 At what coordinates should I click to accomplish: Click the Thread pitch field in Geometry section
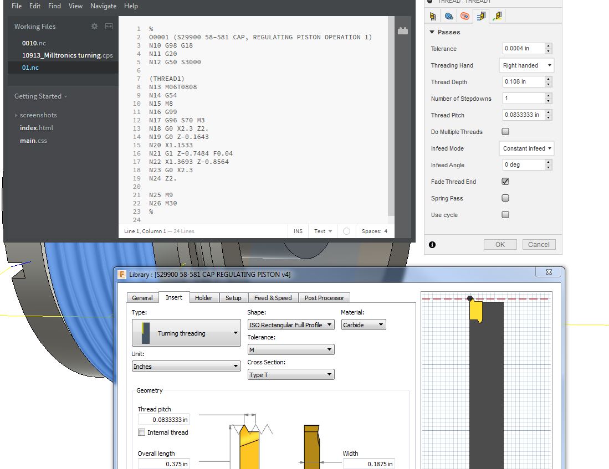pos(163,420)
